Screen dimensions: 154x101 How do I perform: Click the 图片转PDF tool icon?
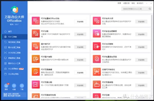click(36, 46)
